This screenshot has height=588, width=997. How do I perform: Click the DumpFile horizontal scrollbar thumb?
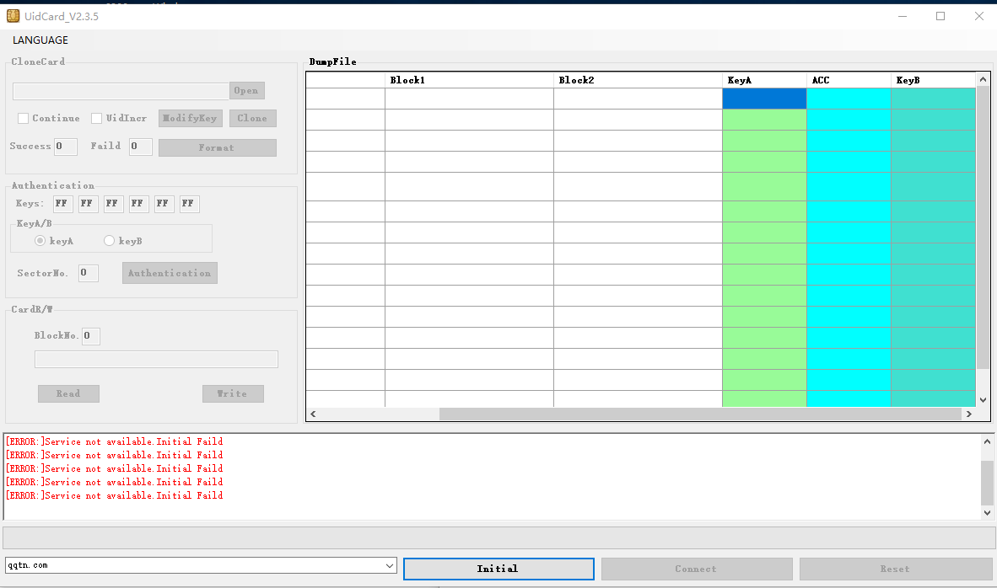click(700, 414)
